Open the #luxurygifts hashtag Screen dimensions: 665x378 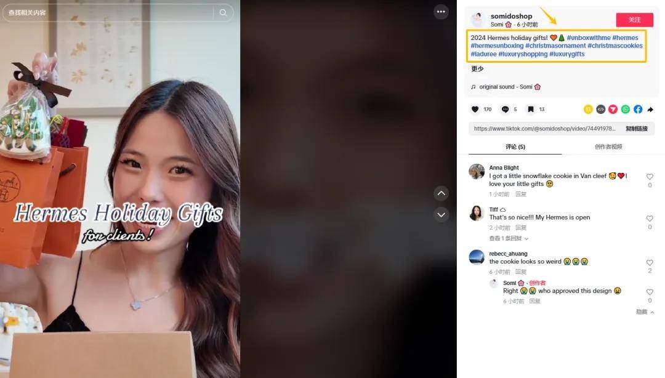pyautogui.click(x=567, y=54)
